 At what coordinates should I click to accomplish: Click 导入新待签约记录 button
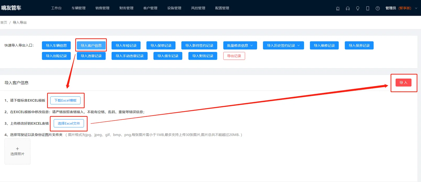click(199, 45)
